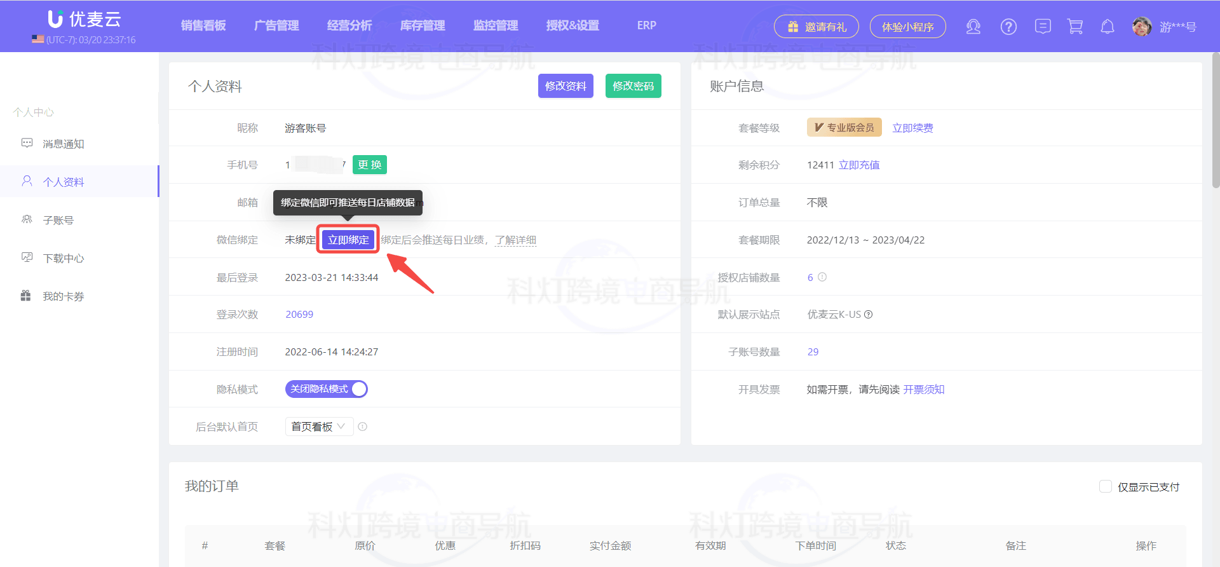Open the 授权&设置 menu
The height and width of the screenshot is (567, 1220).
point(573,25)
